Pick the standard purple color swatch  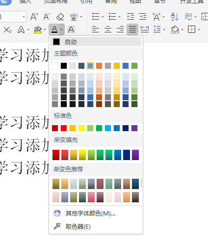134,128
